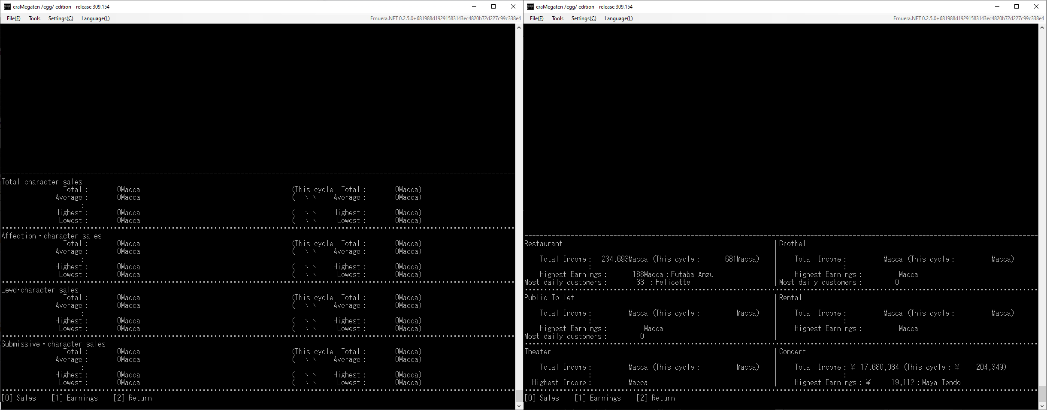The height and width of the screenshot is (410, 1047).
Task: Click 'Affection・character sales' heading
Action: point(51,236)
